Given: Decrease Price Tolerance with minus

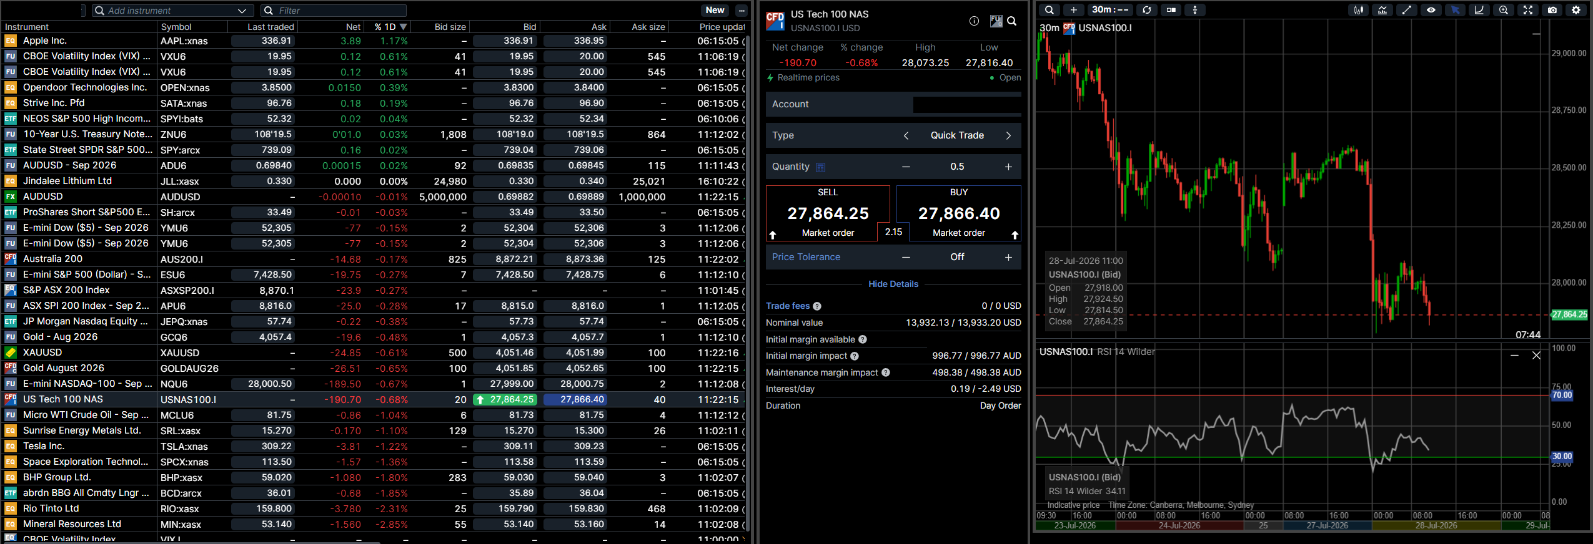Looking at the screenshot, I should tap(906, 257).
